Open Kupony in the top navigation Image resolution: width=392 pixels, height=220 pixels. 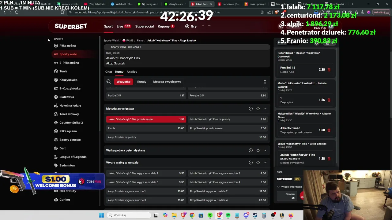(x=166, y=26)
